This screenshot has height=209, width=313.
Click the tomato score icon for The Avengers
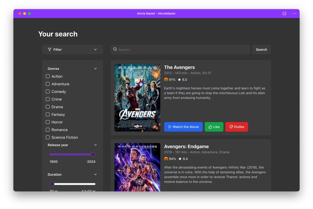click(x=166, y=79)
